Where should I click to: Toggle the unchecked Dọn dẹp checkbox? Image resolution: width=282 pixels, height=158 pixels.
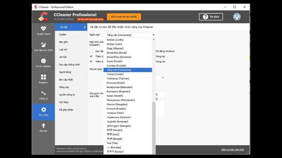(91, 51)
